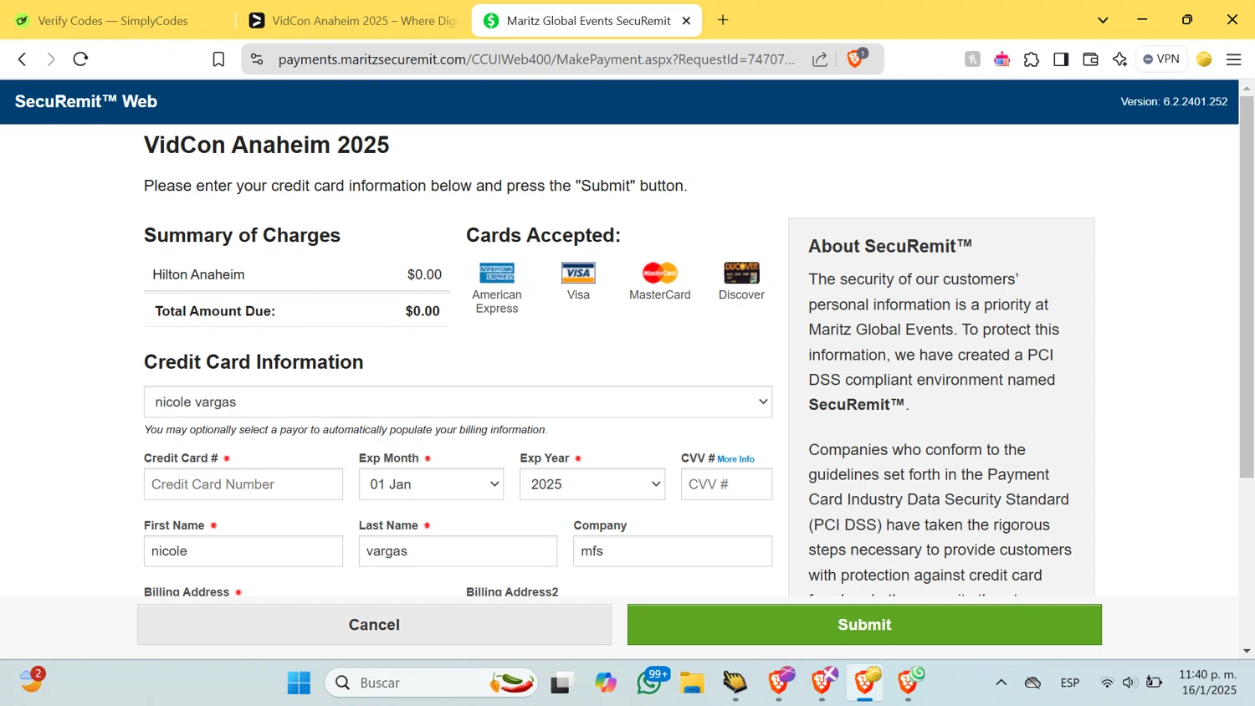
Task: Open WhatsApp from the taskbar
Action: pyautogui.click(x=649, y=683)
